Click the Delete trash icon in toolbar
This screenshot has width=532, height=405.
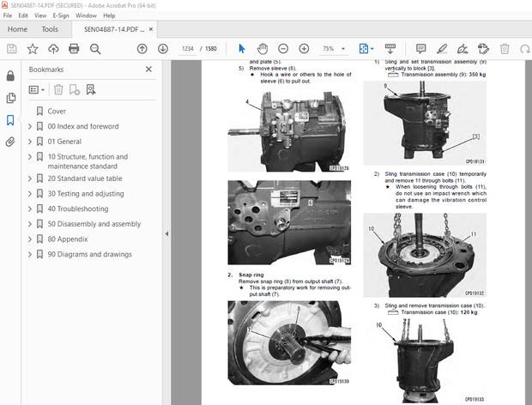tap(505, 49)
